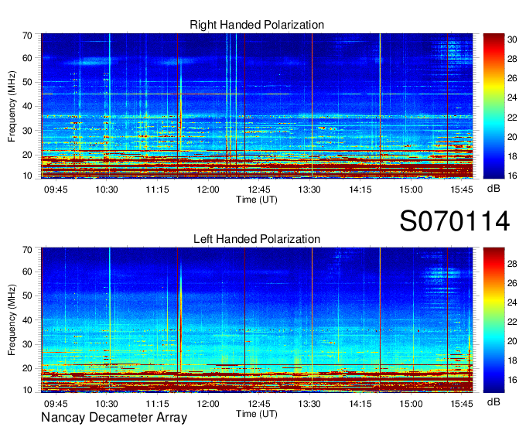This screenshot has height=427, width=526.
Task: Click the "10:30" tick under Right Handed plot
Action: pyautogui.click(x=107, y=190)
